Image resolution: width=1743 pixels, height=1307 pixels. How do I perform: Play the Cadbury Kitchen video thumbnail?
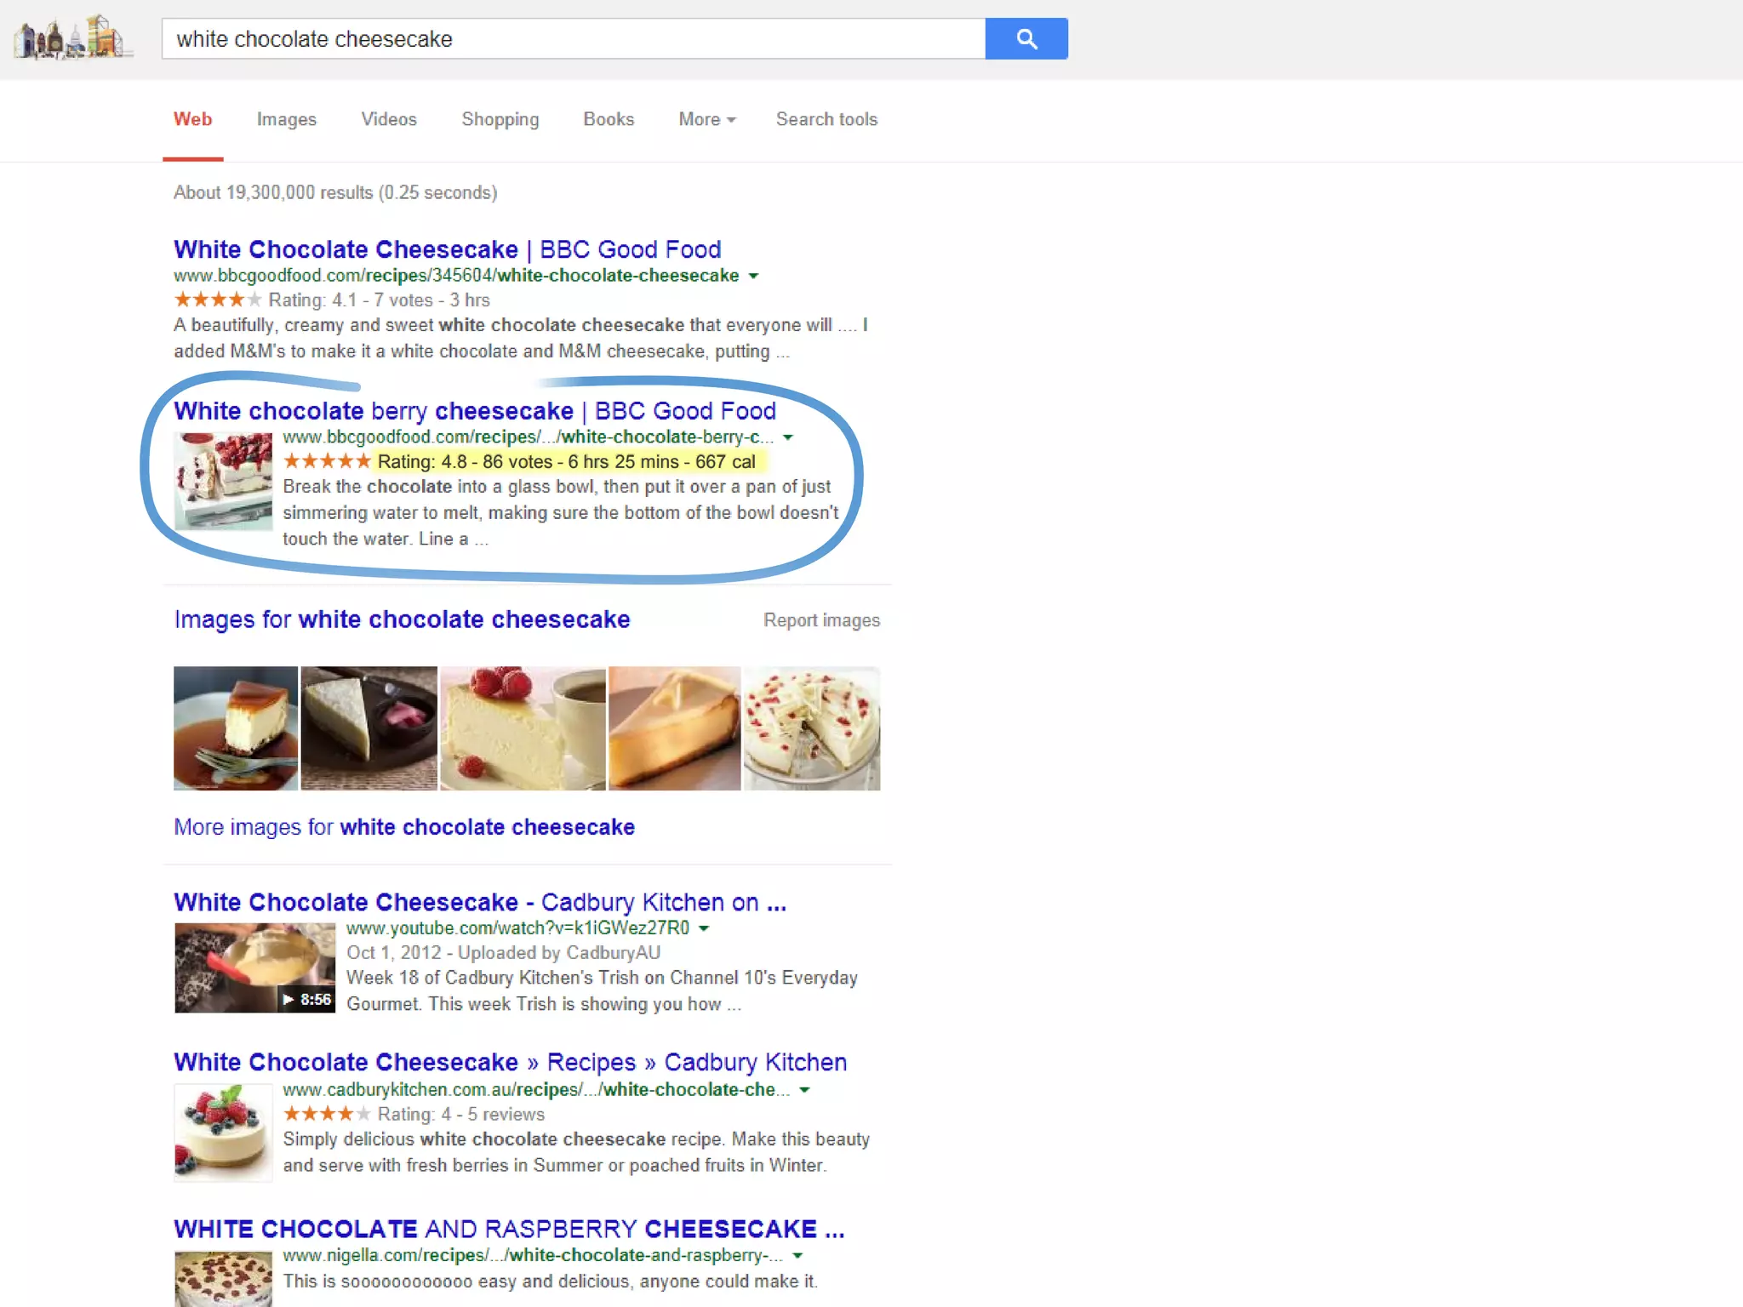tap(255, 968)
